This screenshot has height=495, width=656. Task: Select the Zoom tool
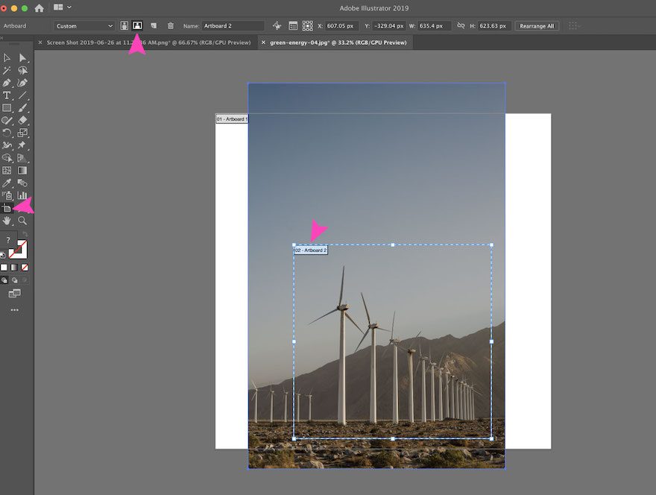(x=22, y=221)
